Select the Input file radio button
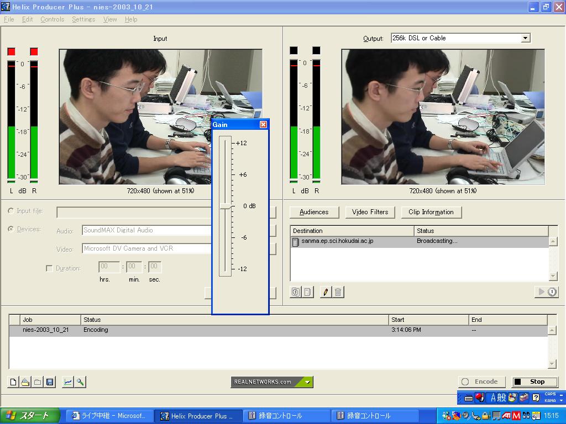566x424 pixels. (x=11, y=211)
